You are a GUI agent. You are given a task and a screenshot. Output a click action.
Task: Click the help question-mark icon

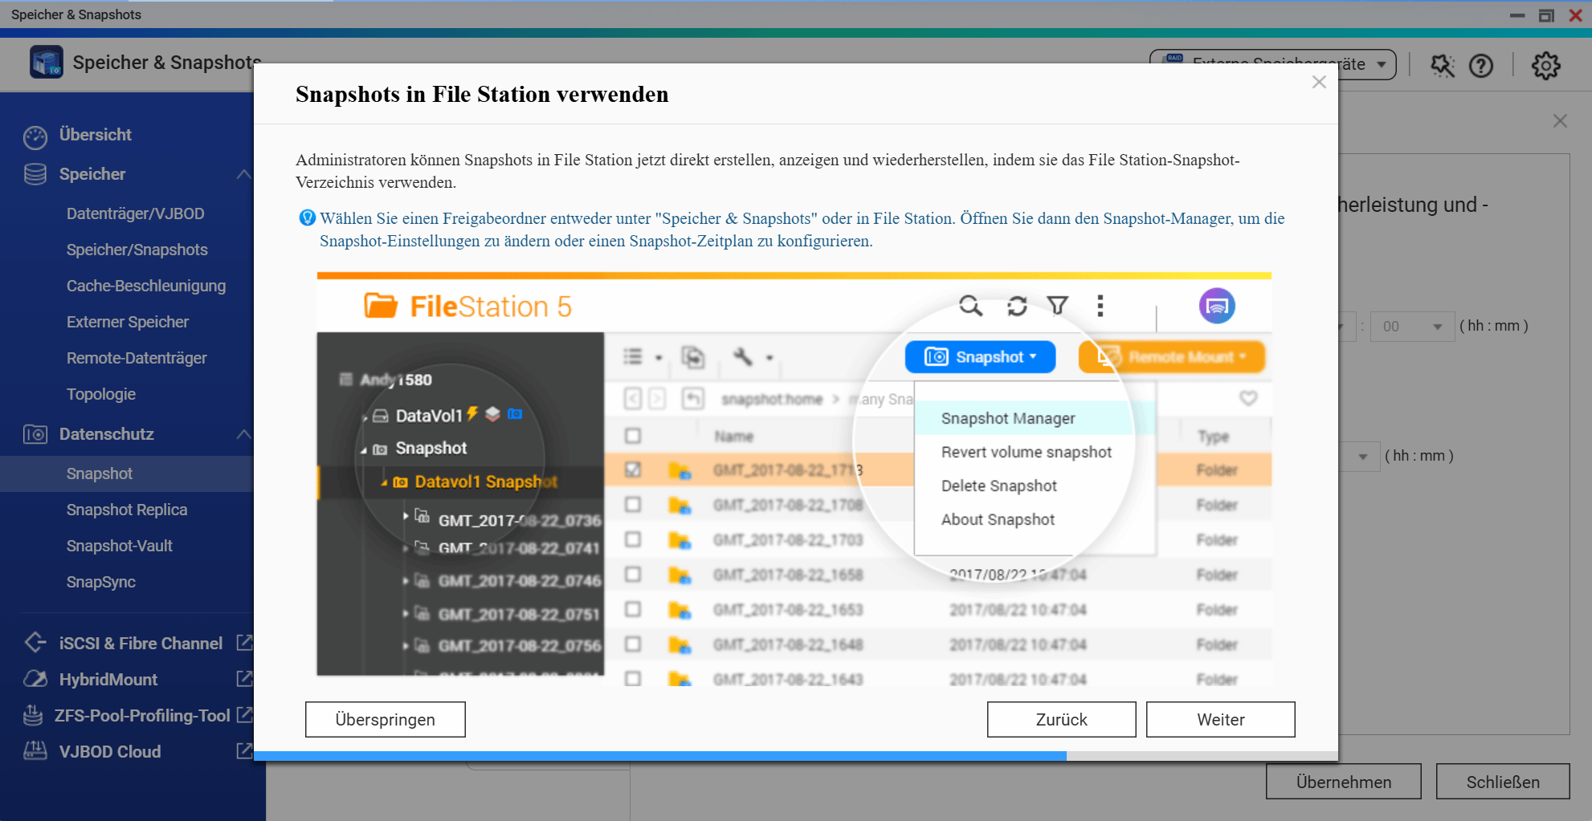pyautogui.click(x=1482, y=66)
